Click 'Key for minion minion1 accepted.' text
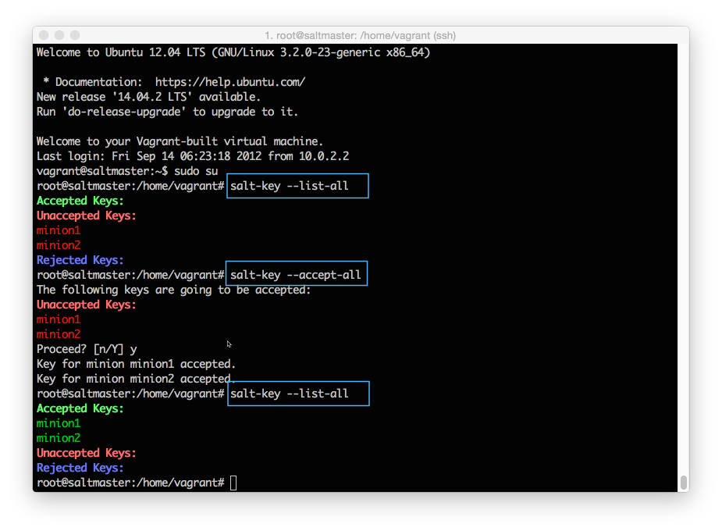The width and height of the screenshot is (722, 531). (136, 364)
